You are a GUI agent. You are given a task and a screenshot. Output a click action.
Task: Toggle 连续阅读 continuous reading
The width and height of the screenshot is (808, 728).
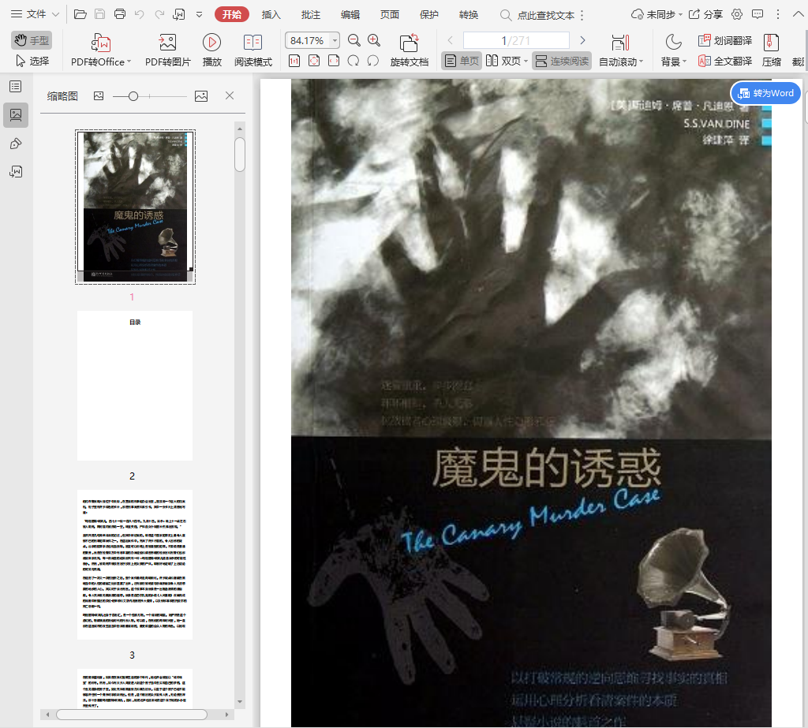[562, 61]
